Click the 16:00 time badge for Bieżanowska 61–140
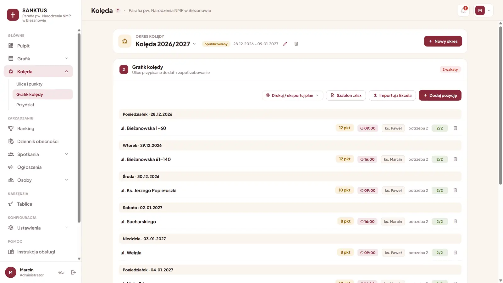The image size is (503, 283). 367,159
